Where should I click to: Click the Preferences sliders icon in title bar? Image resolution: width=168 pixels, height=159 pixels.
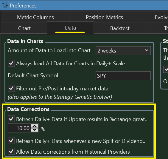click(5, 5)
